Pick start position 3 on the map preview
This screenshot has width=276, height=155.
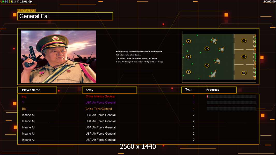(x=243, y=57)
